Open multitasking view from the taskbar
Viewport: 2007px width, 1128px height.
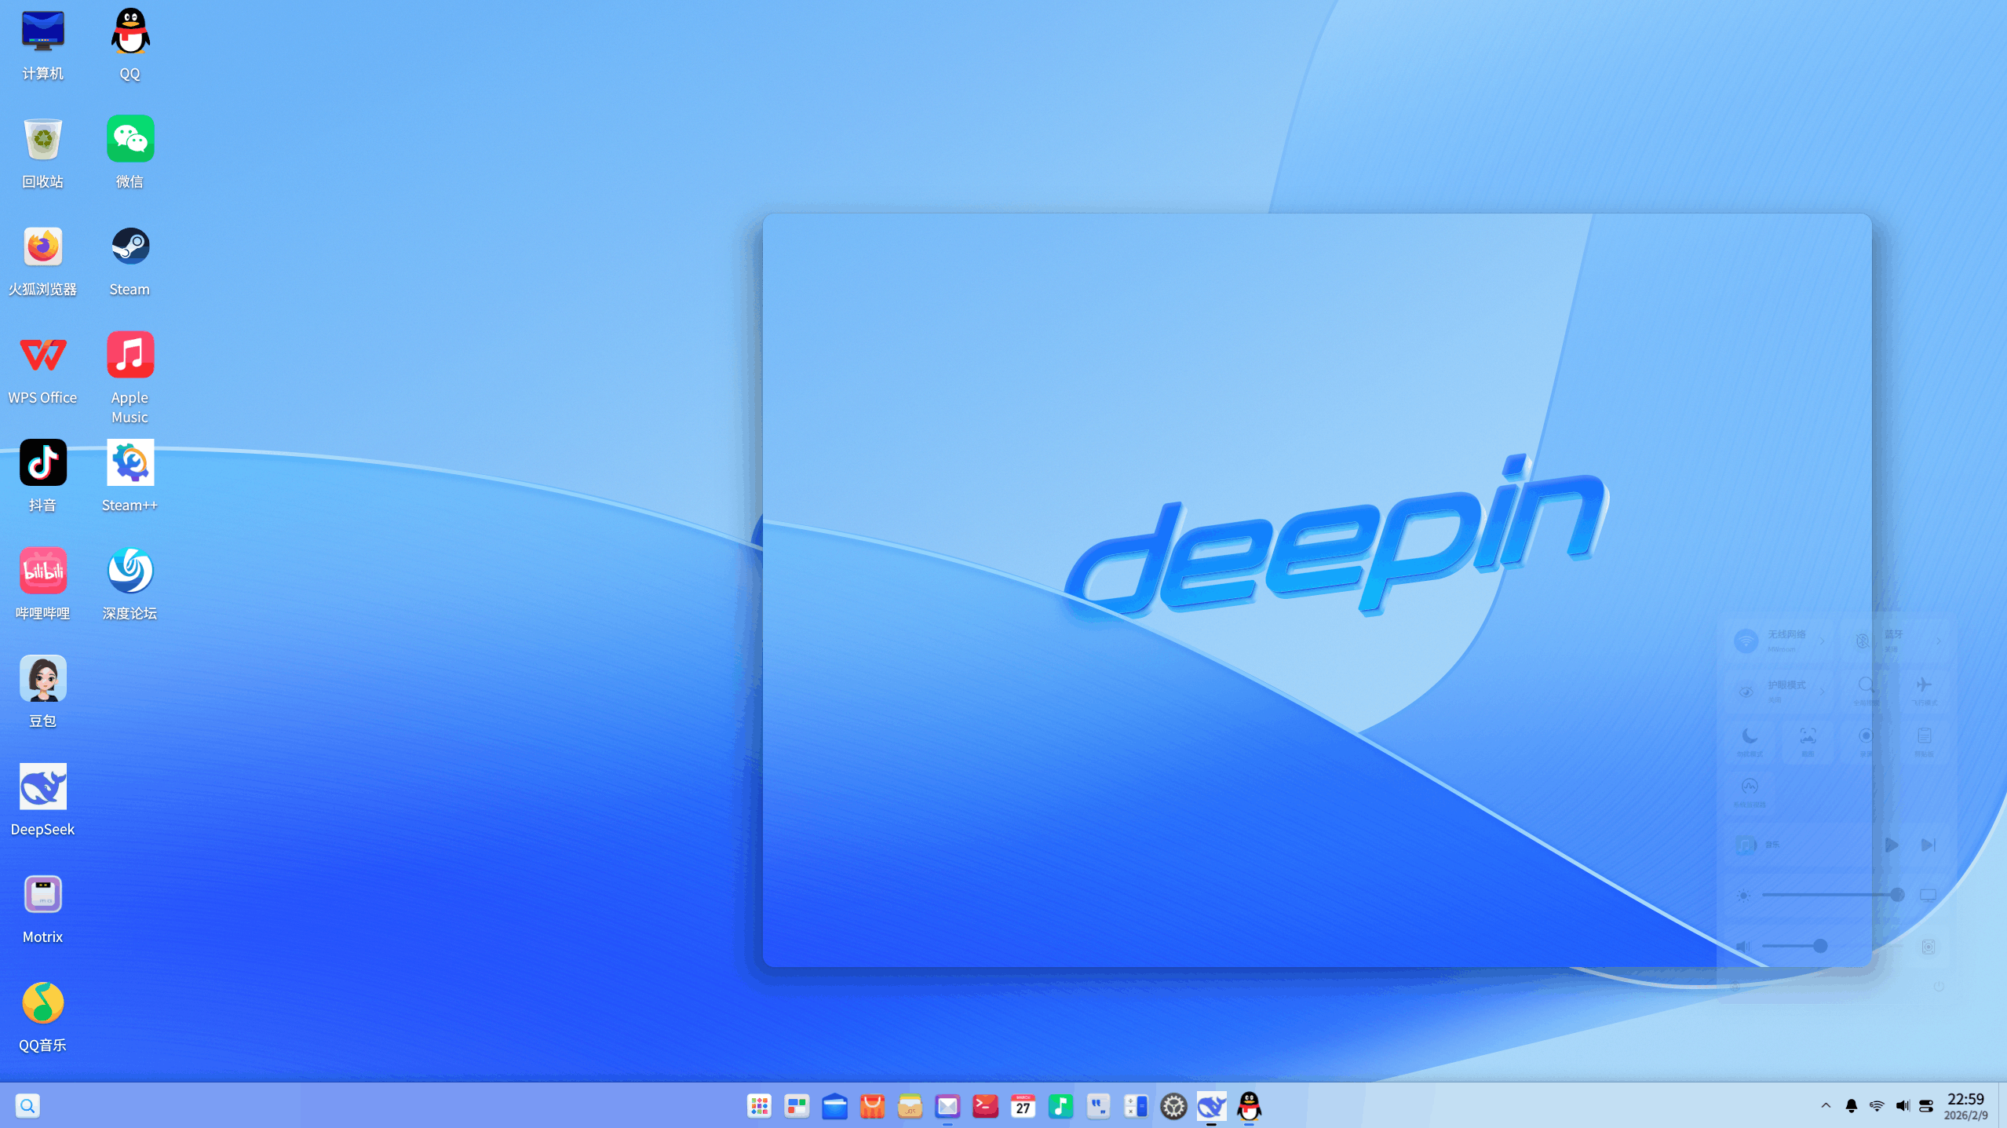[x=797, y=1106]
